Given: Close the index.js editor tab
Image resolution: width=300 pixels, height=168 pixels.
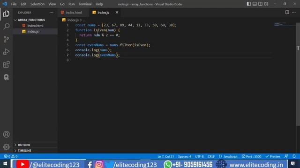Looking at the screenshot, I should 117,13.
